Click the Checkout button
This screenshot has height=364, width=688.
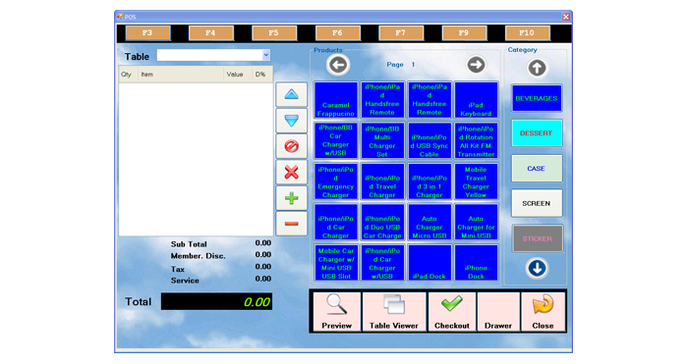click(451, 311)
